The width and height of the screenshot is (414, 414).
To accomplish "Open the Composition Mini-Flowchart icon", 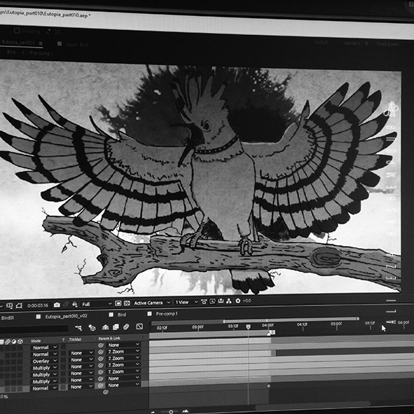I will tap(78, 328).
